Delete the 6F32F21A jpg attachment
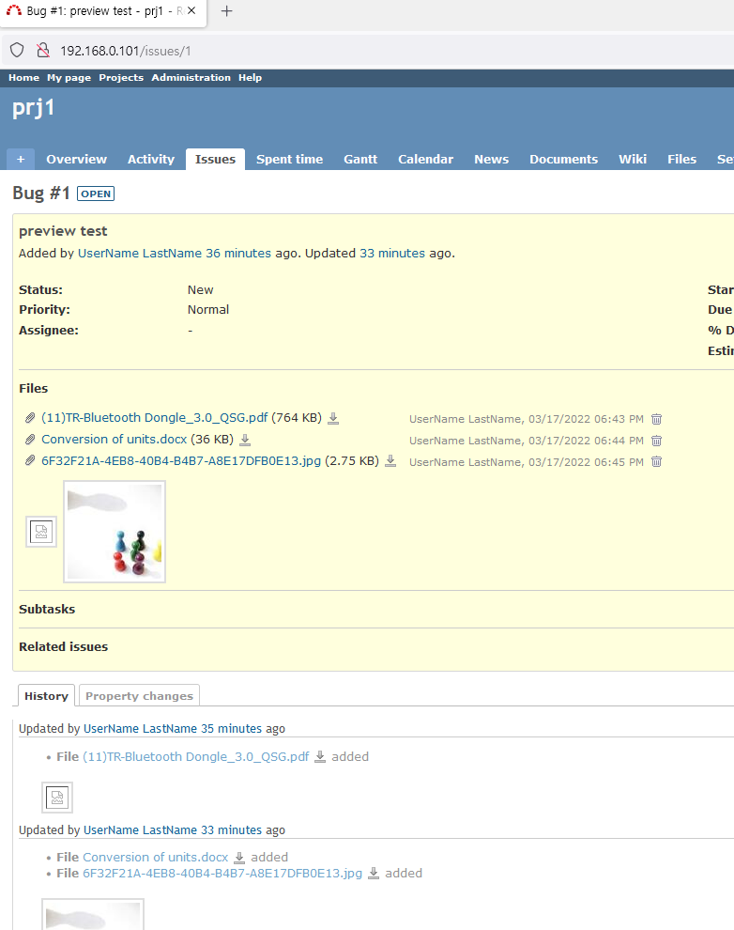 click(x=656, y=461)
